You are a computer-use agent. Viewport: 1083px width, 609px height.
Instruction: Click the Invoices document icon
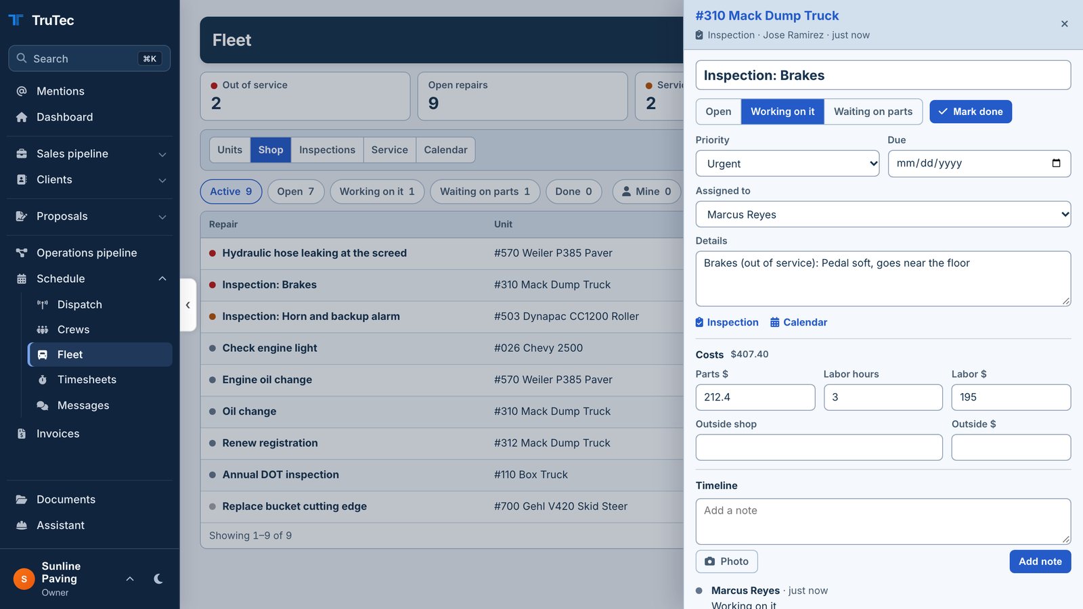click(x=22, y=434)
